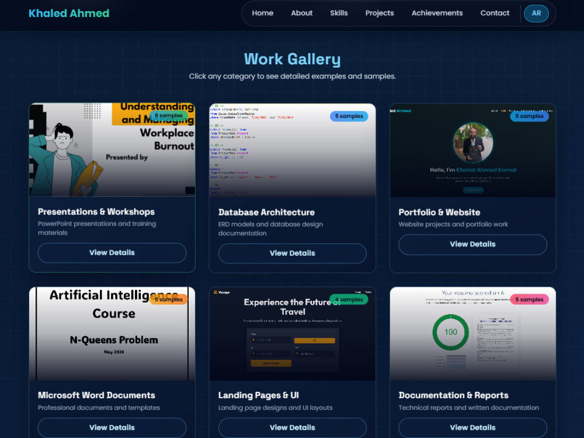Image resolution: width=584 pixels, height=438 pixels.
Task: Navigate to Projects in the navbar
Action: [379, 13]
